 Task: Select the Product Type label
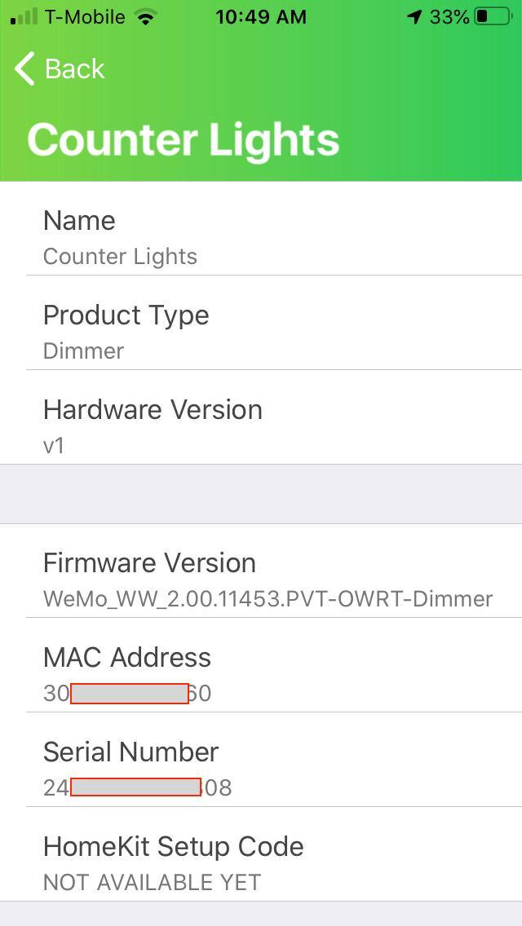[126, 315]
